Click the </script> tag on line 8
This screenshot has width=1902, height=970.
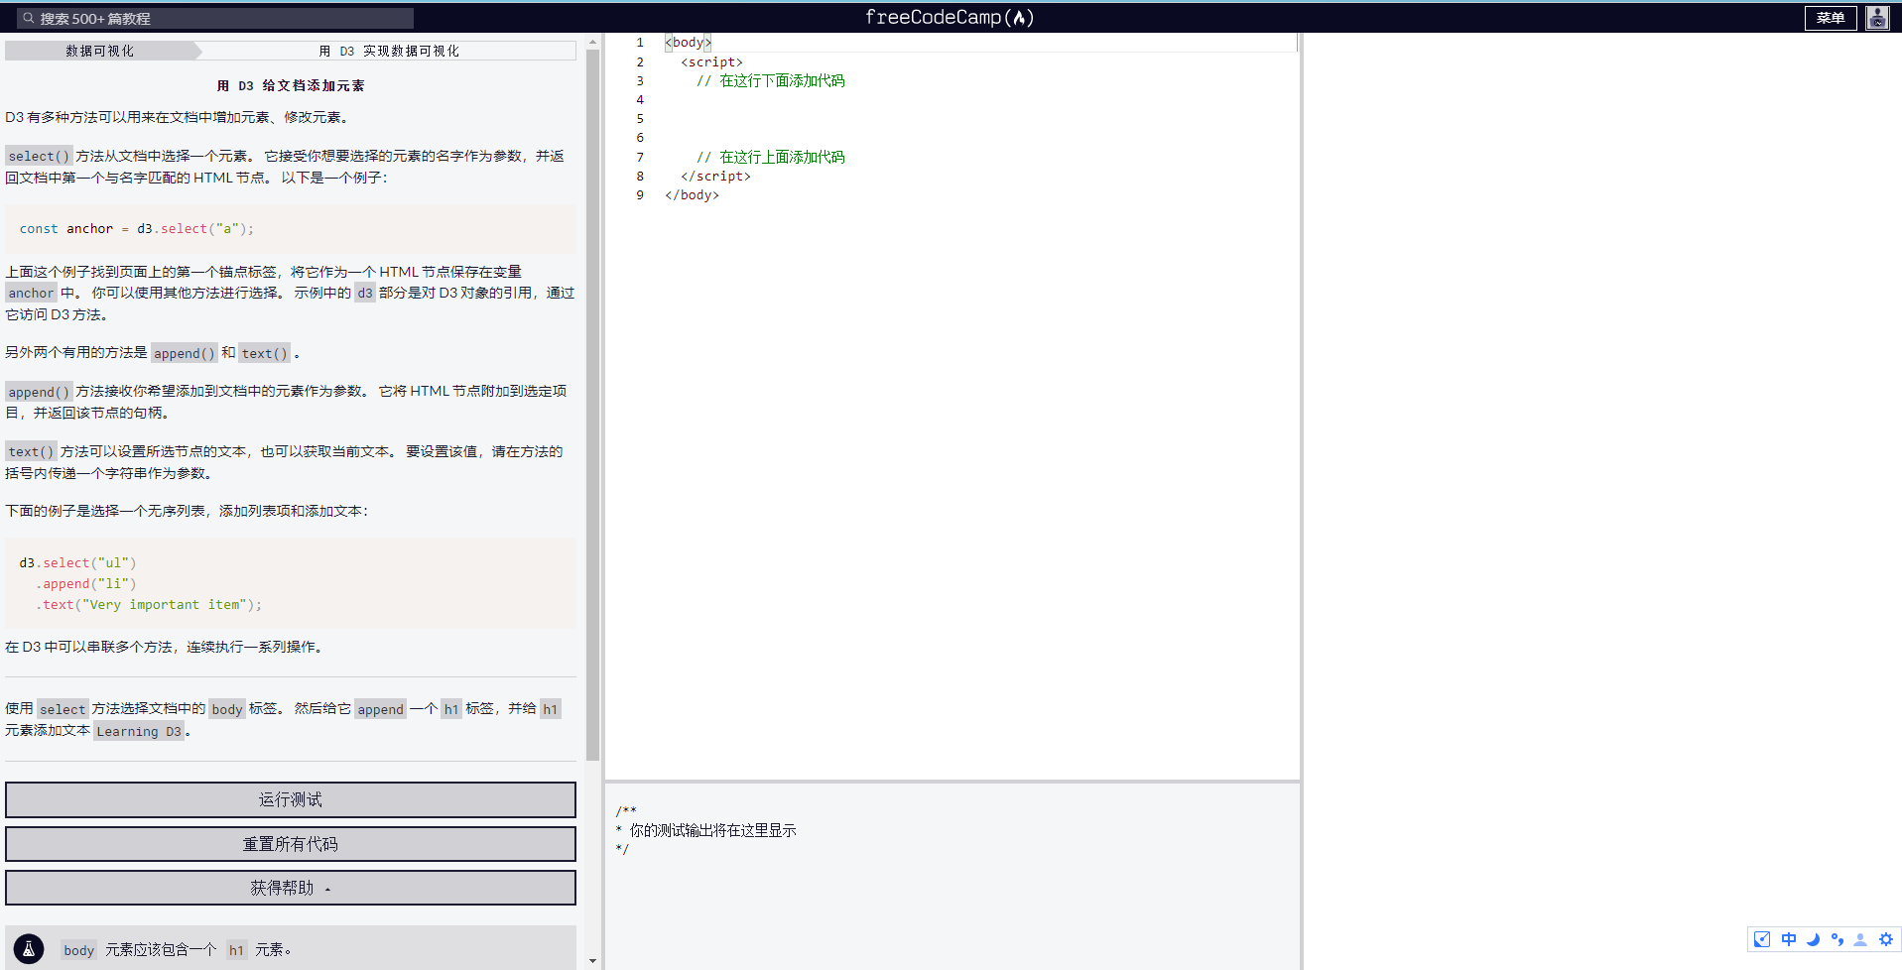coord(715,177)
